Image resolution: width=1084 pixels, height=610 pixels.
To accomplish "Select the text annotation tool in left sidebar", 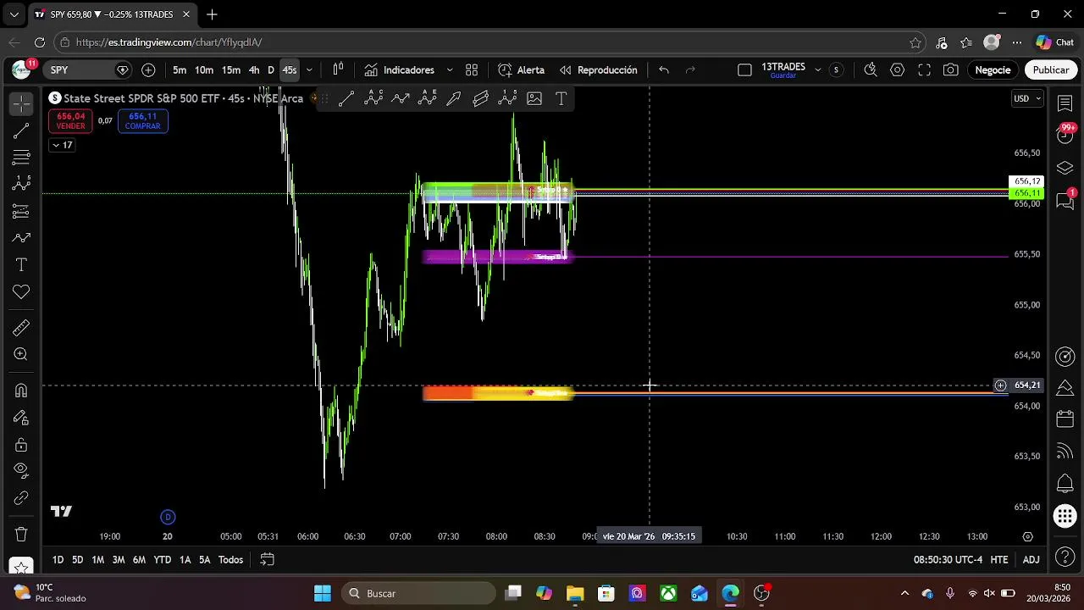I will [21, 265].
